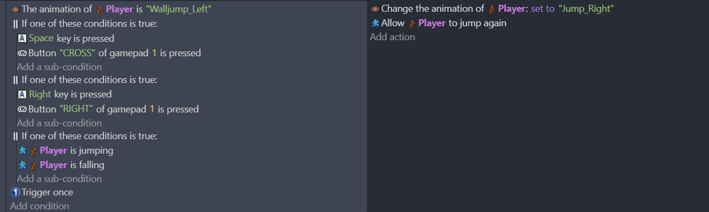Click the behavior icon before Allow Player to jump
The image size is (709, 212).
pos(375,23)
